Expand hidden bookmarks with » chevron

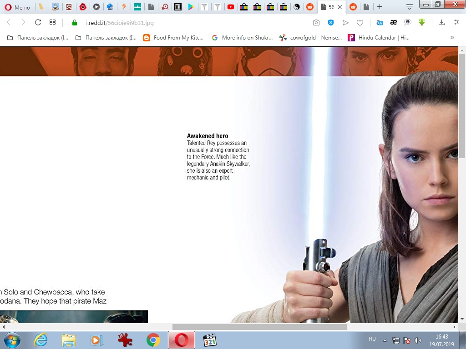452,37
